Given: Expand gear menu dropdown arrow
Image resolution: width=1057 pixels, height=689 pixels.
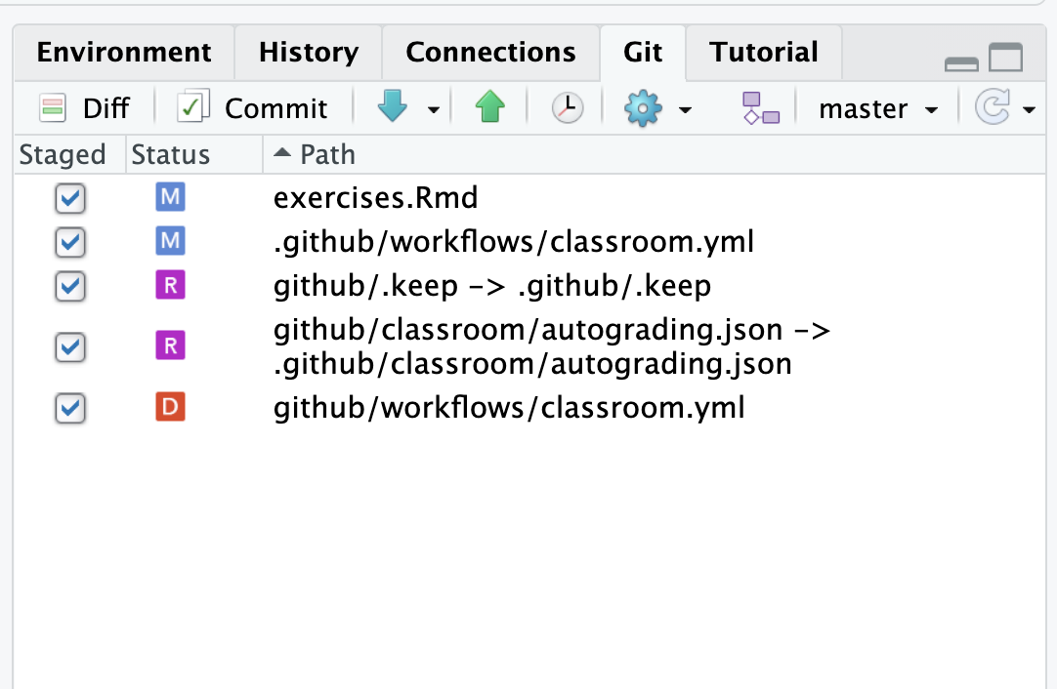Looking at the screenshot, I should pyautogui.click(x=685, y=109).
